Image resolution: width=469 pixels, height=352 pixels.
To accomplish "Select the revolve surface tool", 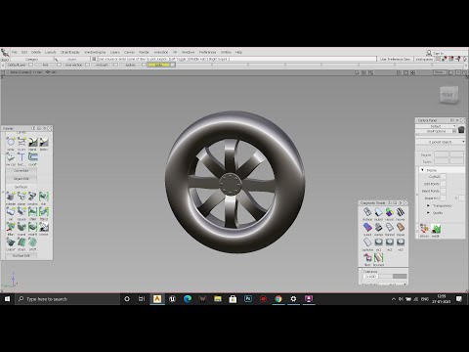I will 32,197.
